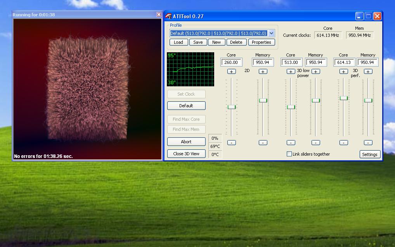The height and width of the screenshot is (247, 395).
Task: Click the greyed-out Set Clock button
Action: [186, 94]
